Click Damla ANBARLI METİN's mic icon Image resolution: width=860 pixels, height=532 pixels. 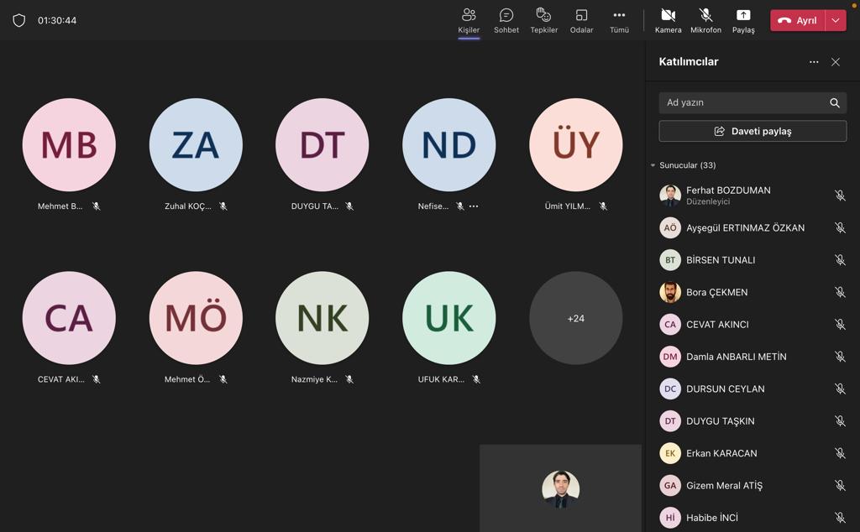840,357
